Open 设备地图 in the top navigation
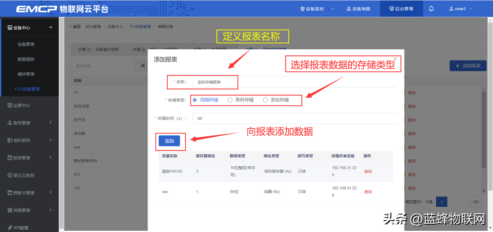493x232 pixels. (x=358, y=9)
